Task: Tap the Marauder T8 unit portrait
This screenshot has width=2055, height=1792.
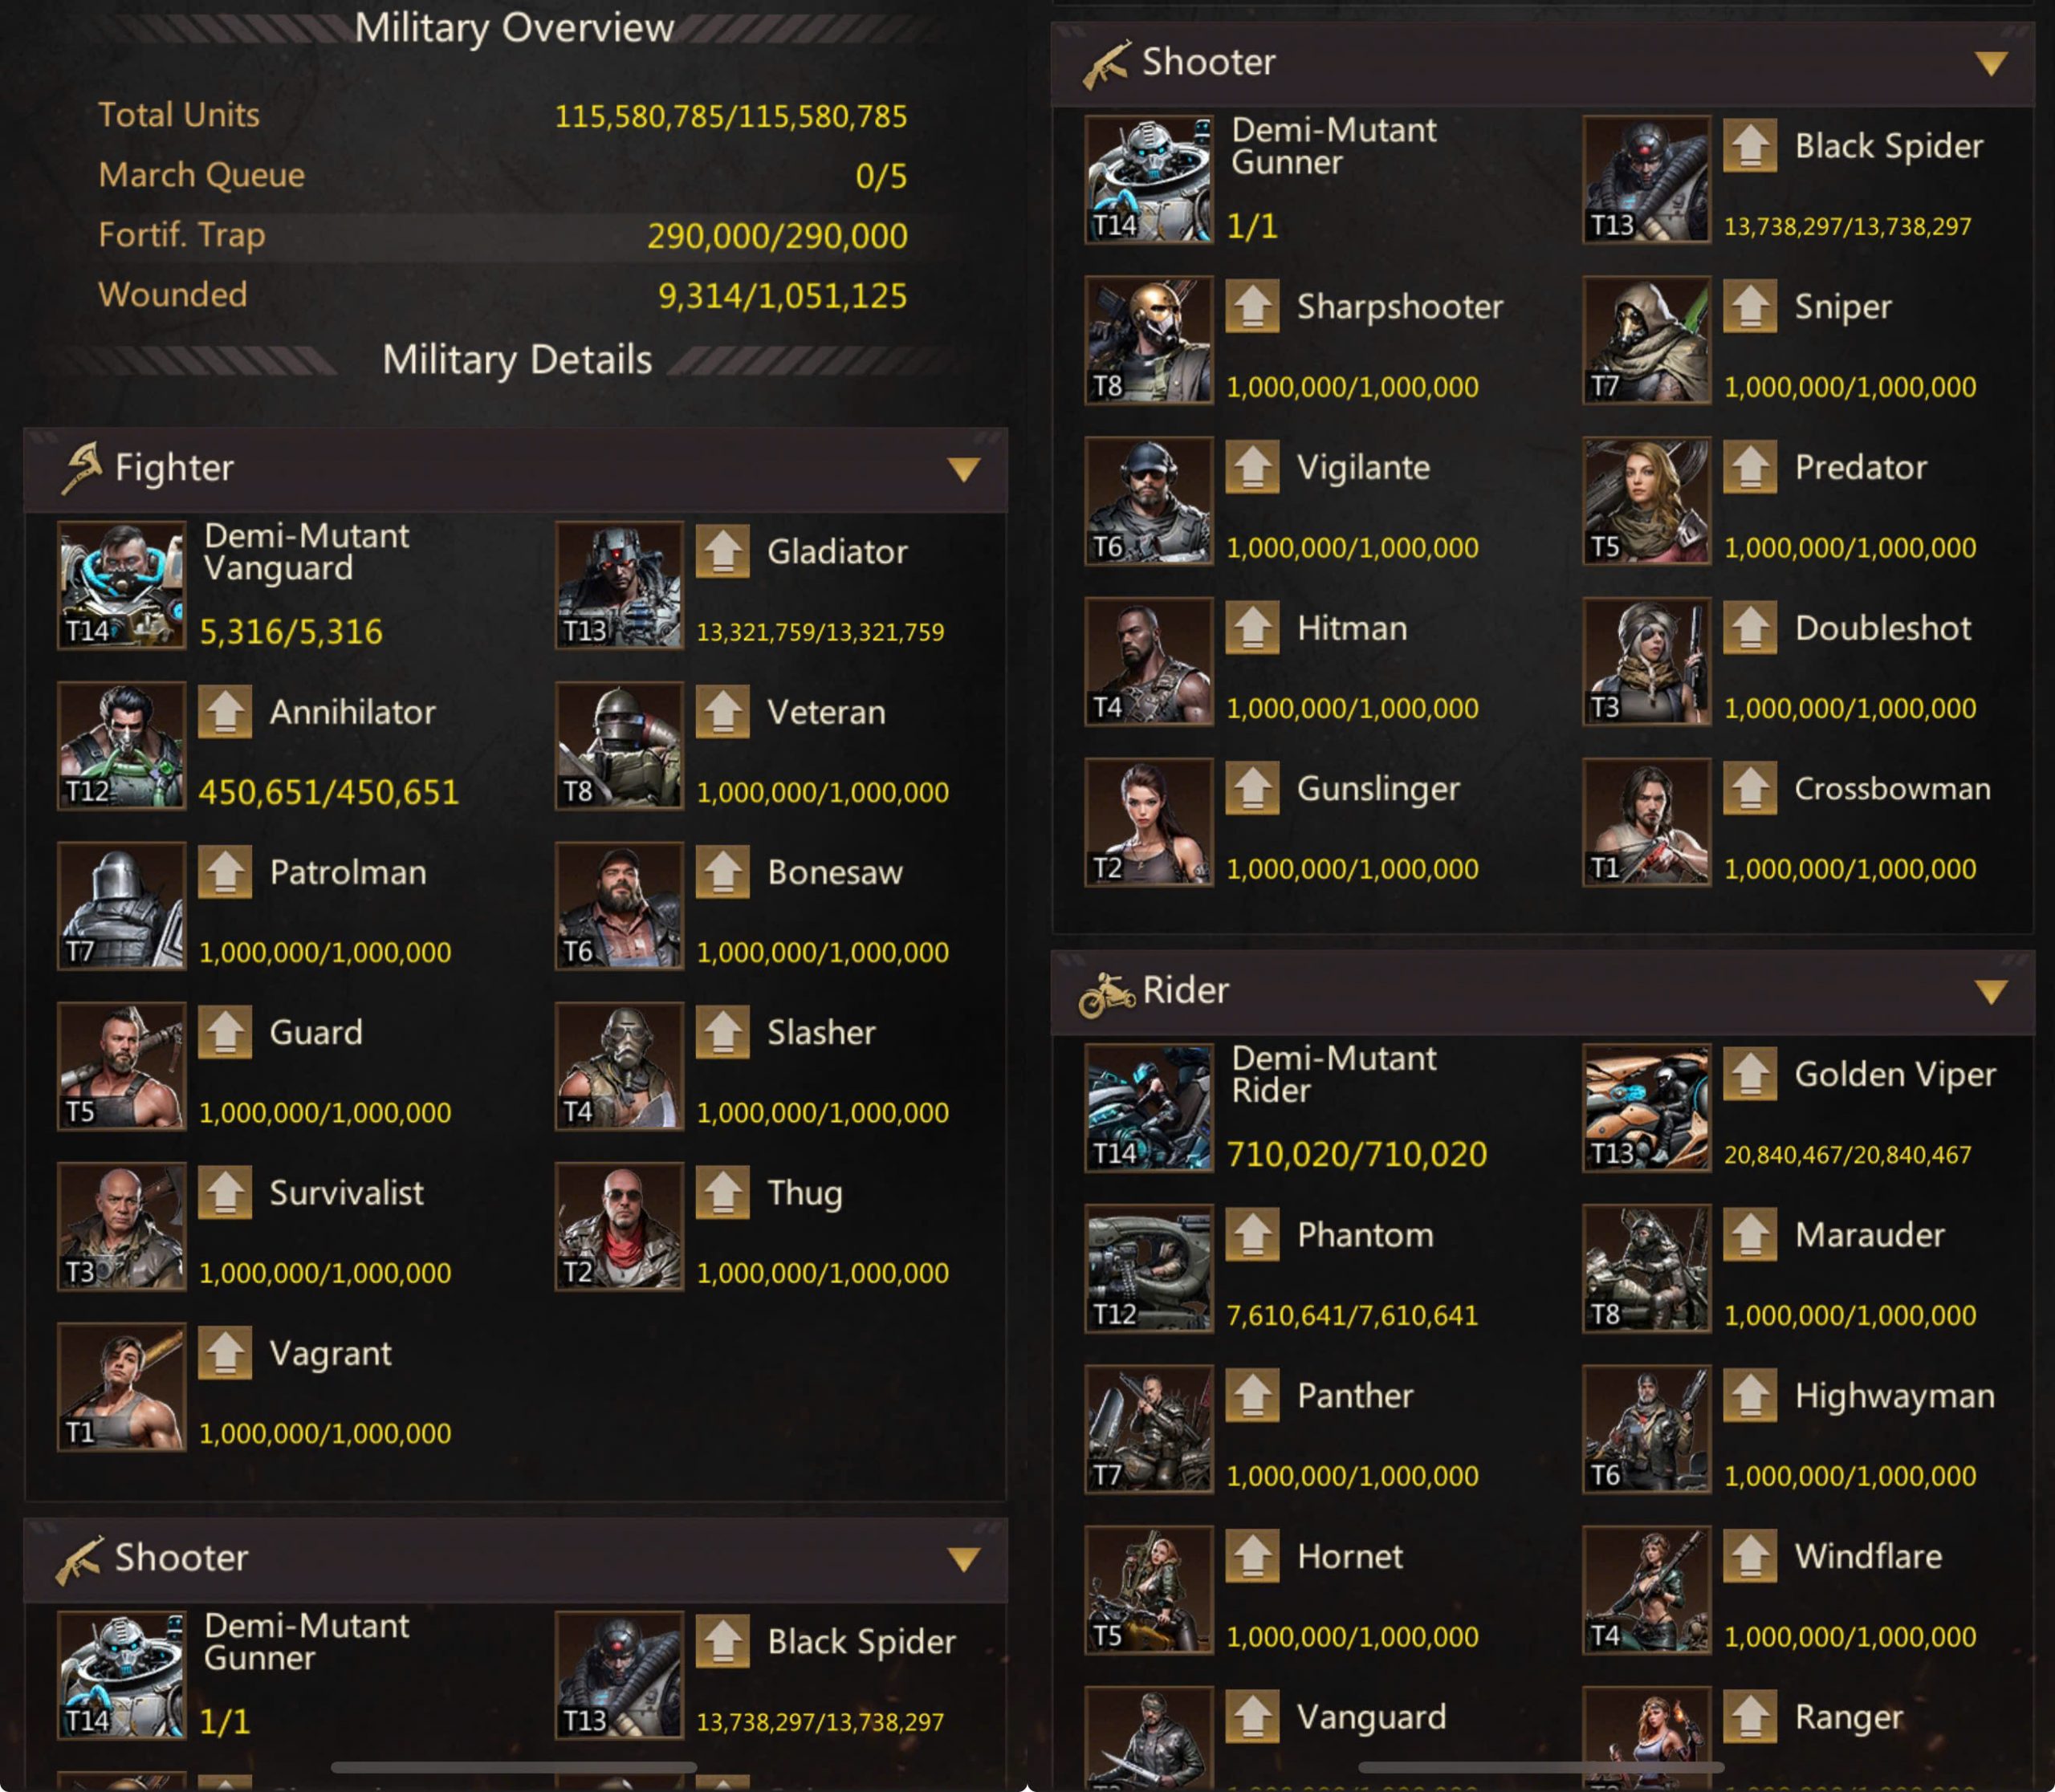Action: pyautogui.click(x=1646, y=1269)
